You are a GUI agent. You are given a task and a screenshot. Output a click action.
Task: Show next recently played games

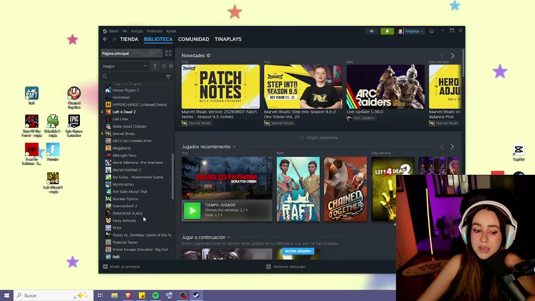pos(452,147)
